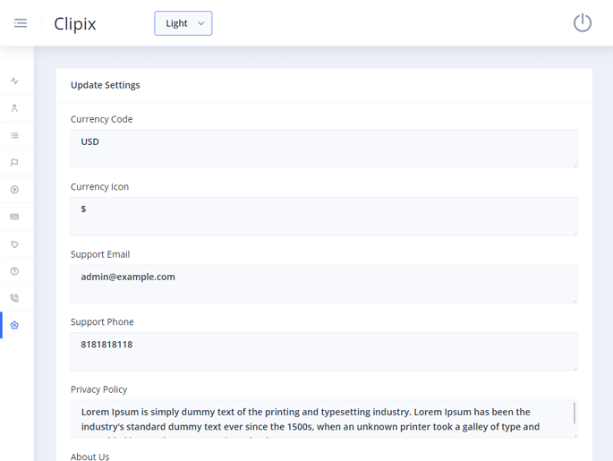Select the active settings sidebar icon
This screenshot has height=461, width=613.
pos(14,325)
